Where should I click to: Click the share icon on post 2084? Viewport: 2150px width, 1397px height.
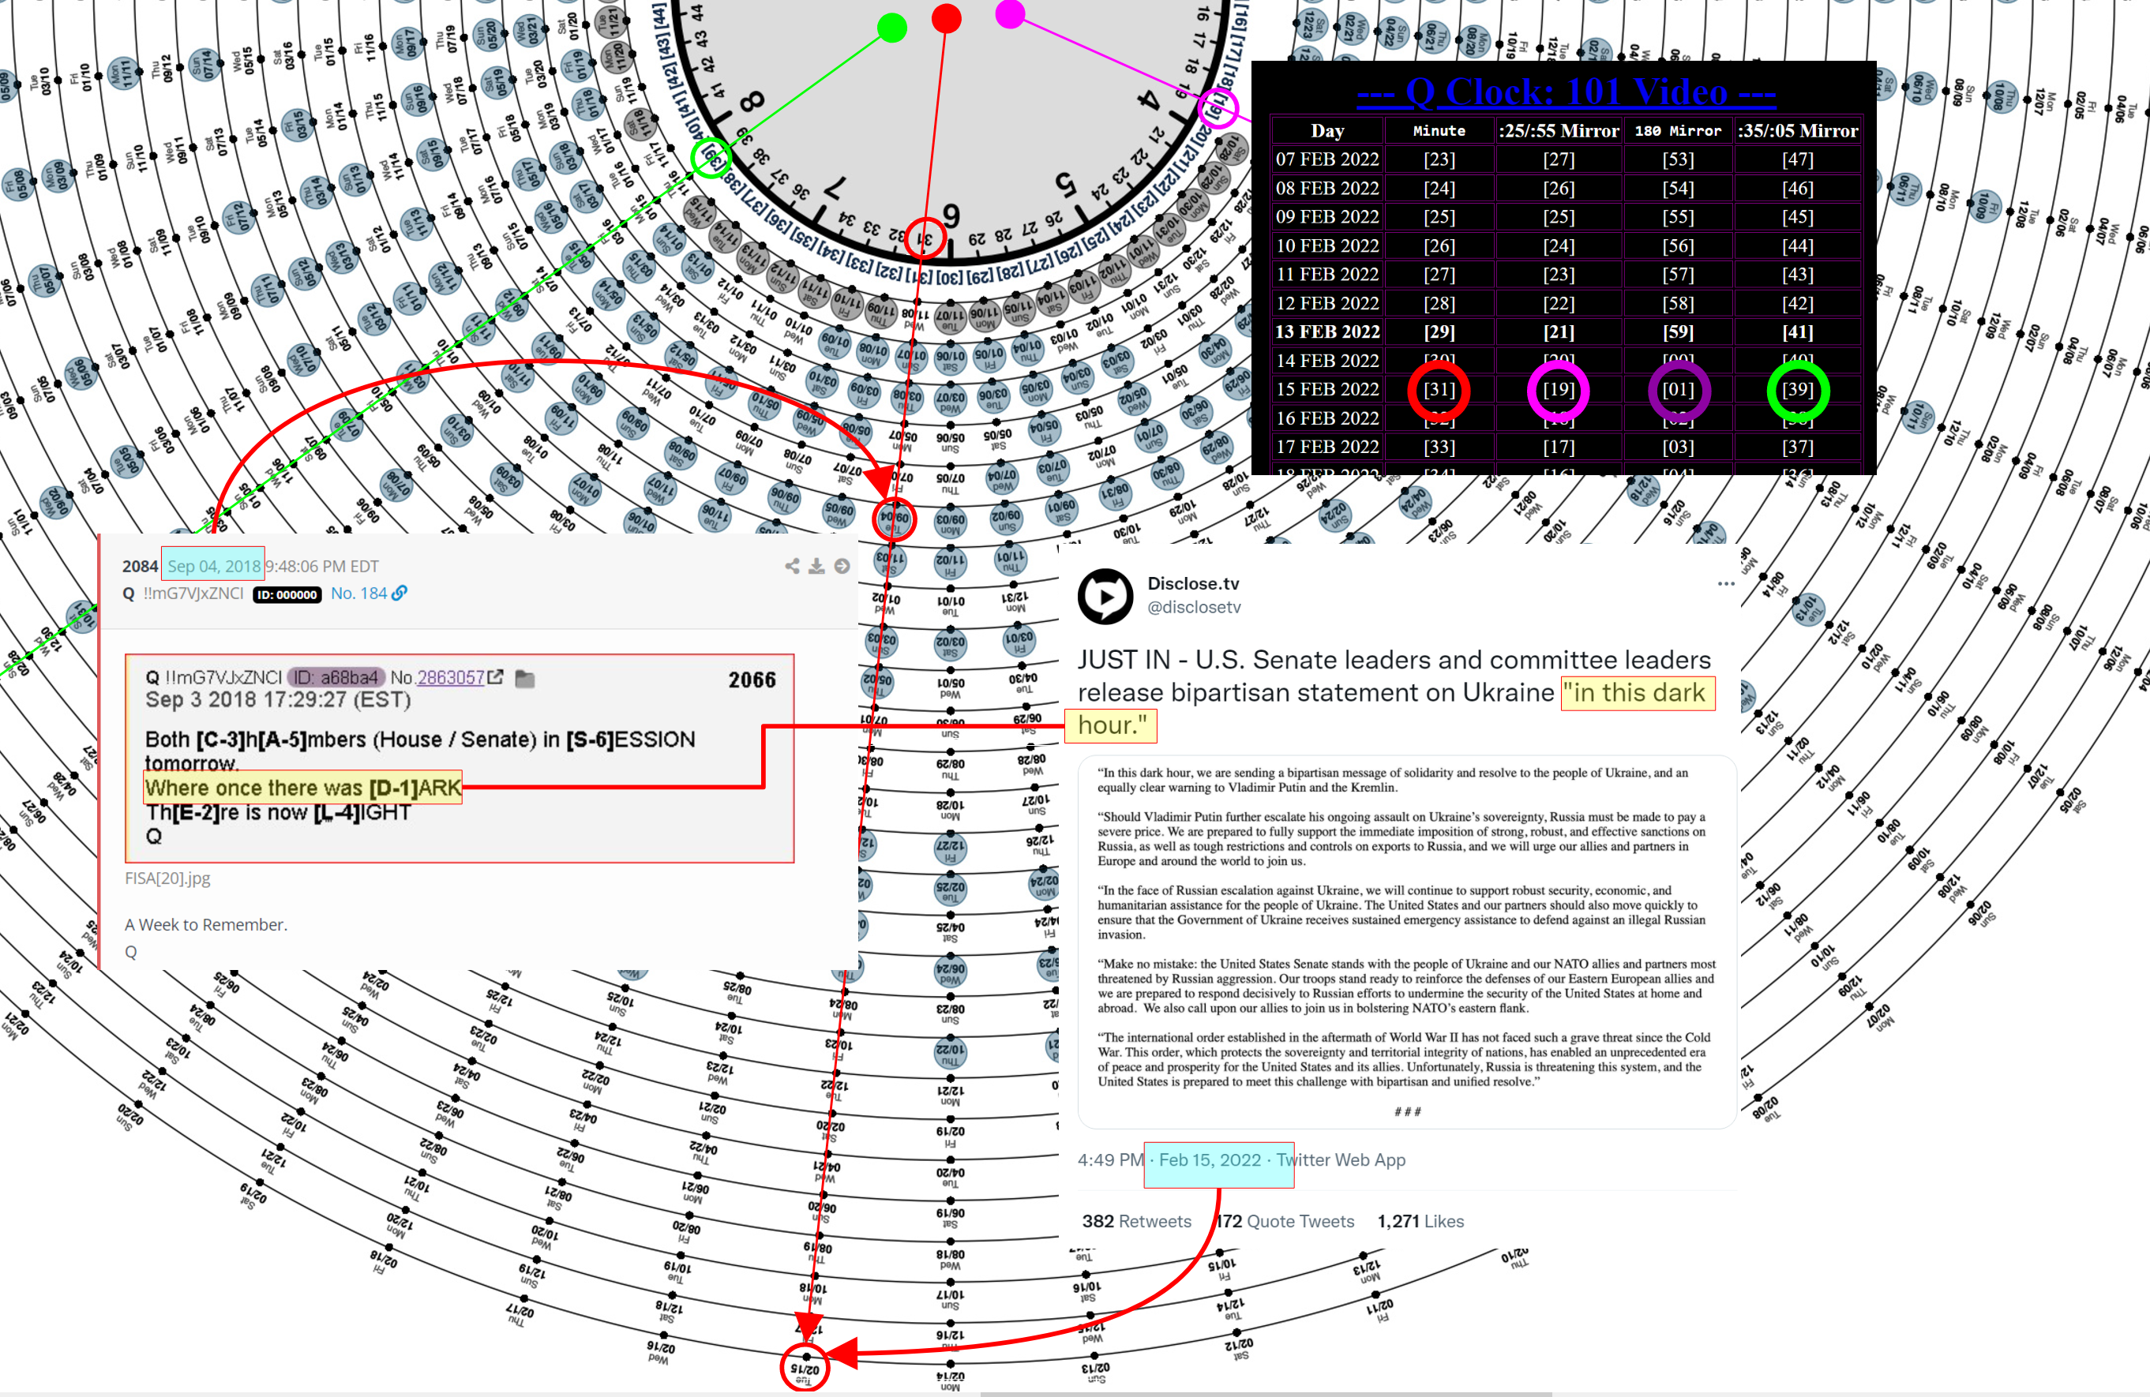(x=792, y=566)
